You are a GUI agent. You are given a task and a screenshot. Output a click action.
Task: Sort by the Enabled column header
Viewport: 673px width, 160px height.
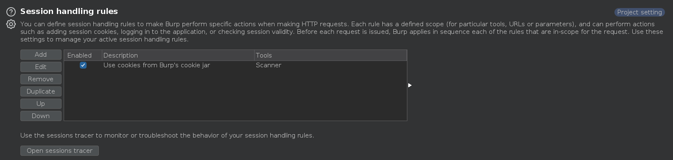click(83, 55)
